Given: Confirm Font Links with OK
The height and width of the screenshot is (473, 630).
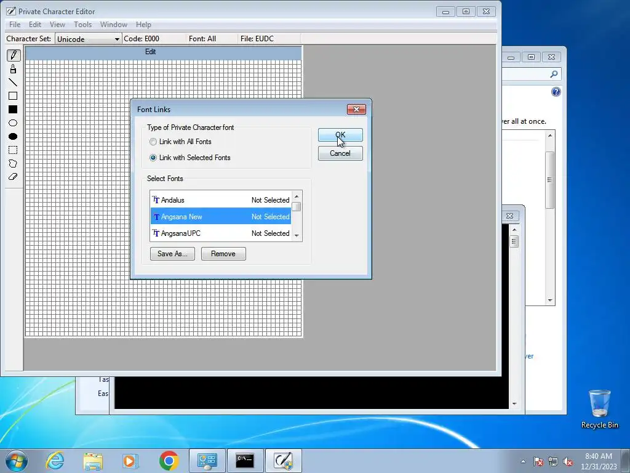Looking at the screenshot, I should 340,135.
